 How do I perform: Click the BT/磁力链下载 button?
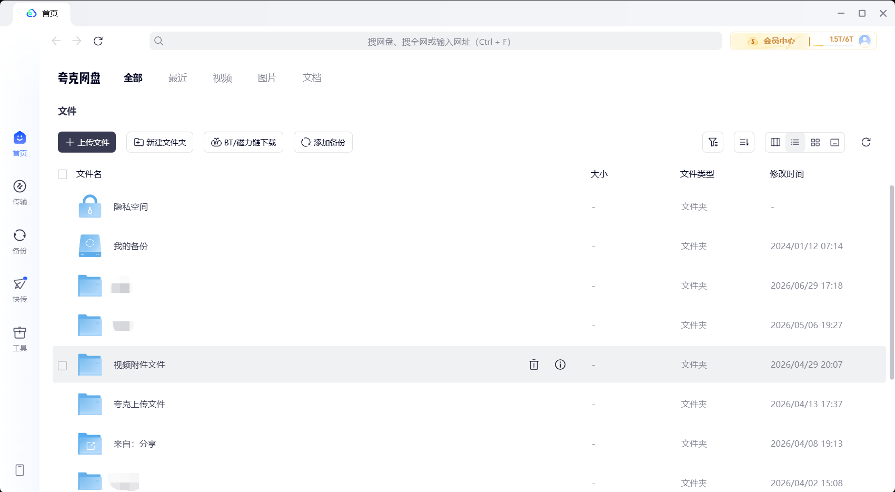243,142
